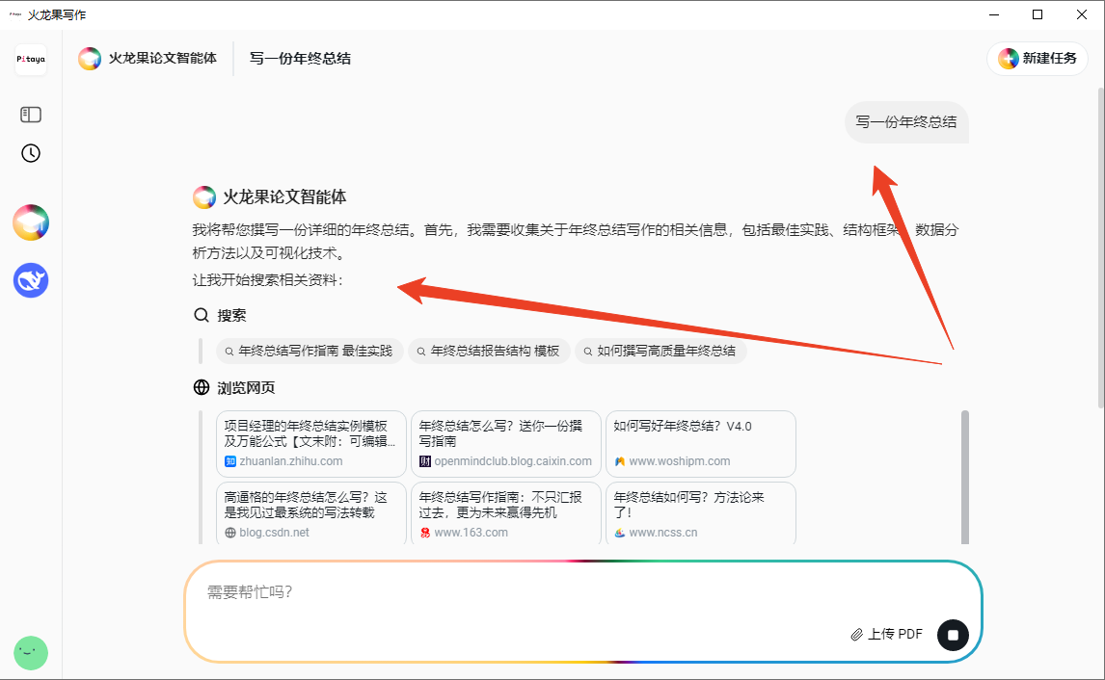This screenshot has height=680, width=1105.
Task: Select search chip 年终总结报告结构 模板
Action: (x=489, y=351)
